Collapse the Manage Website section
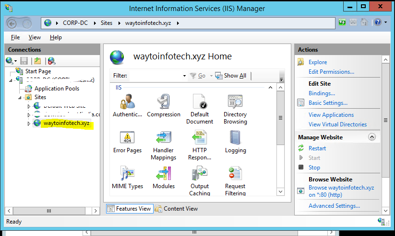The height and width of the screenshot is (236, 395). pos(372,137)
